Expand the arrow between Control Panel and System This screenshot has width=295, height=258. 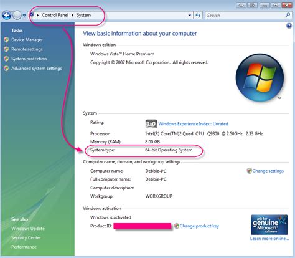click(x=73, y=15)
